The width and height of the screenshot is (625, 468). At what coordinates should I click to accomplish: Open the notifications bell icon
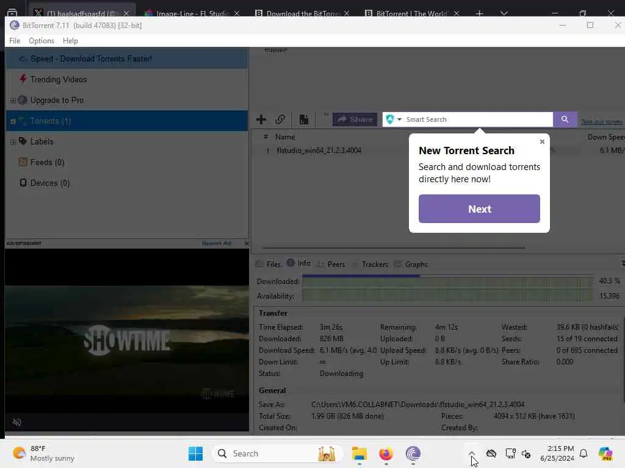click(583, 453)
